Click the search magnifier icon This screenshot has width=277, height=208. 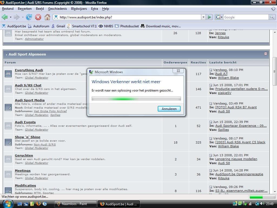click(x=272, y=17)
